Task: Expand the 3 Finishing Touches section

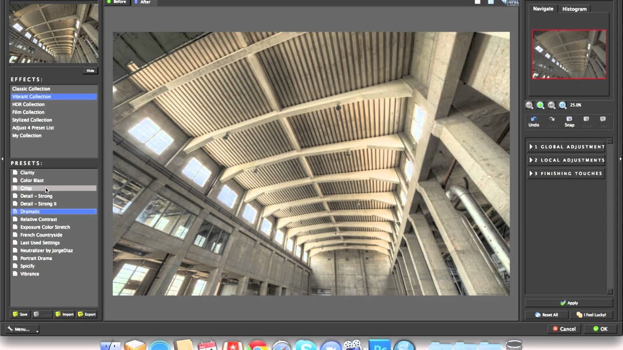Action: tap(567, 174)
